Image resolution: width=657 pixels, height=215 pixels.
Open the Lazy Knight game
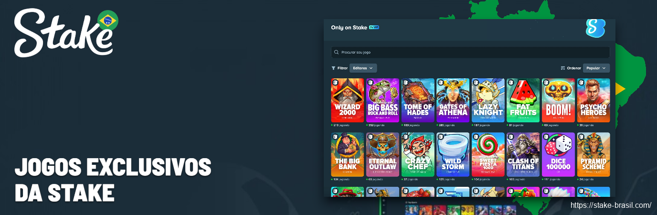(488, 100)
